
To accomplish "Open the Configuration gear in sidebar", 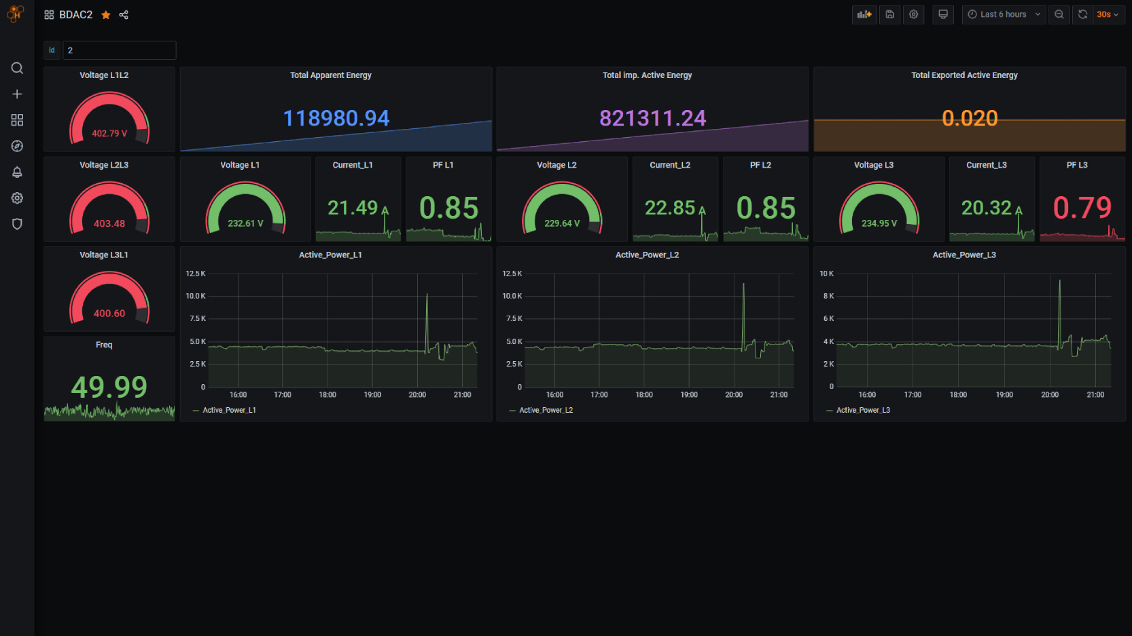I will [17, 198].
